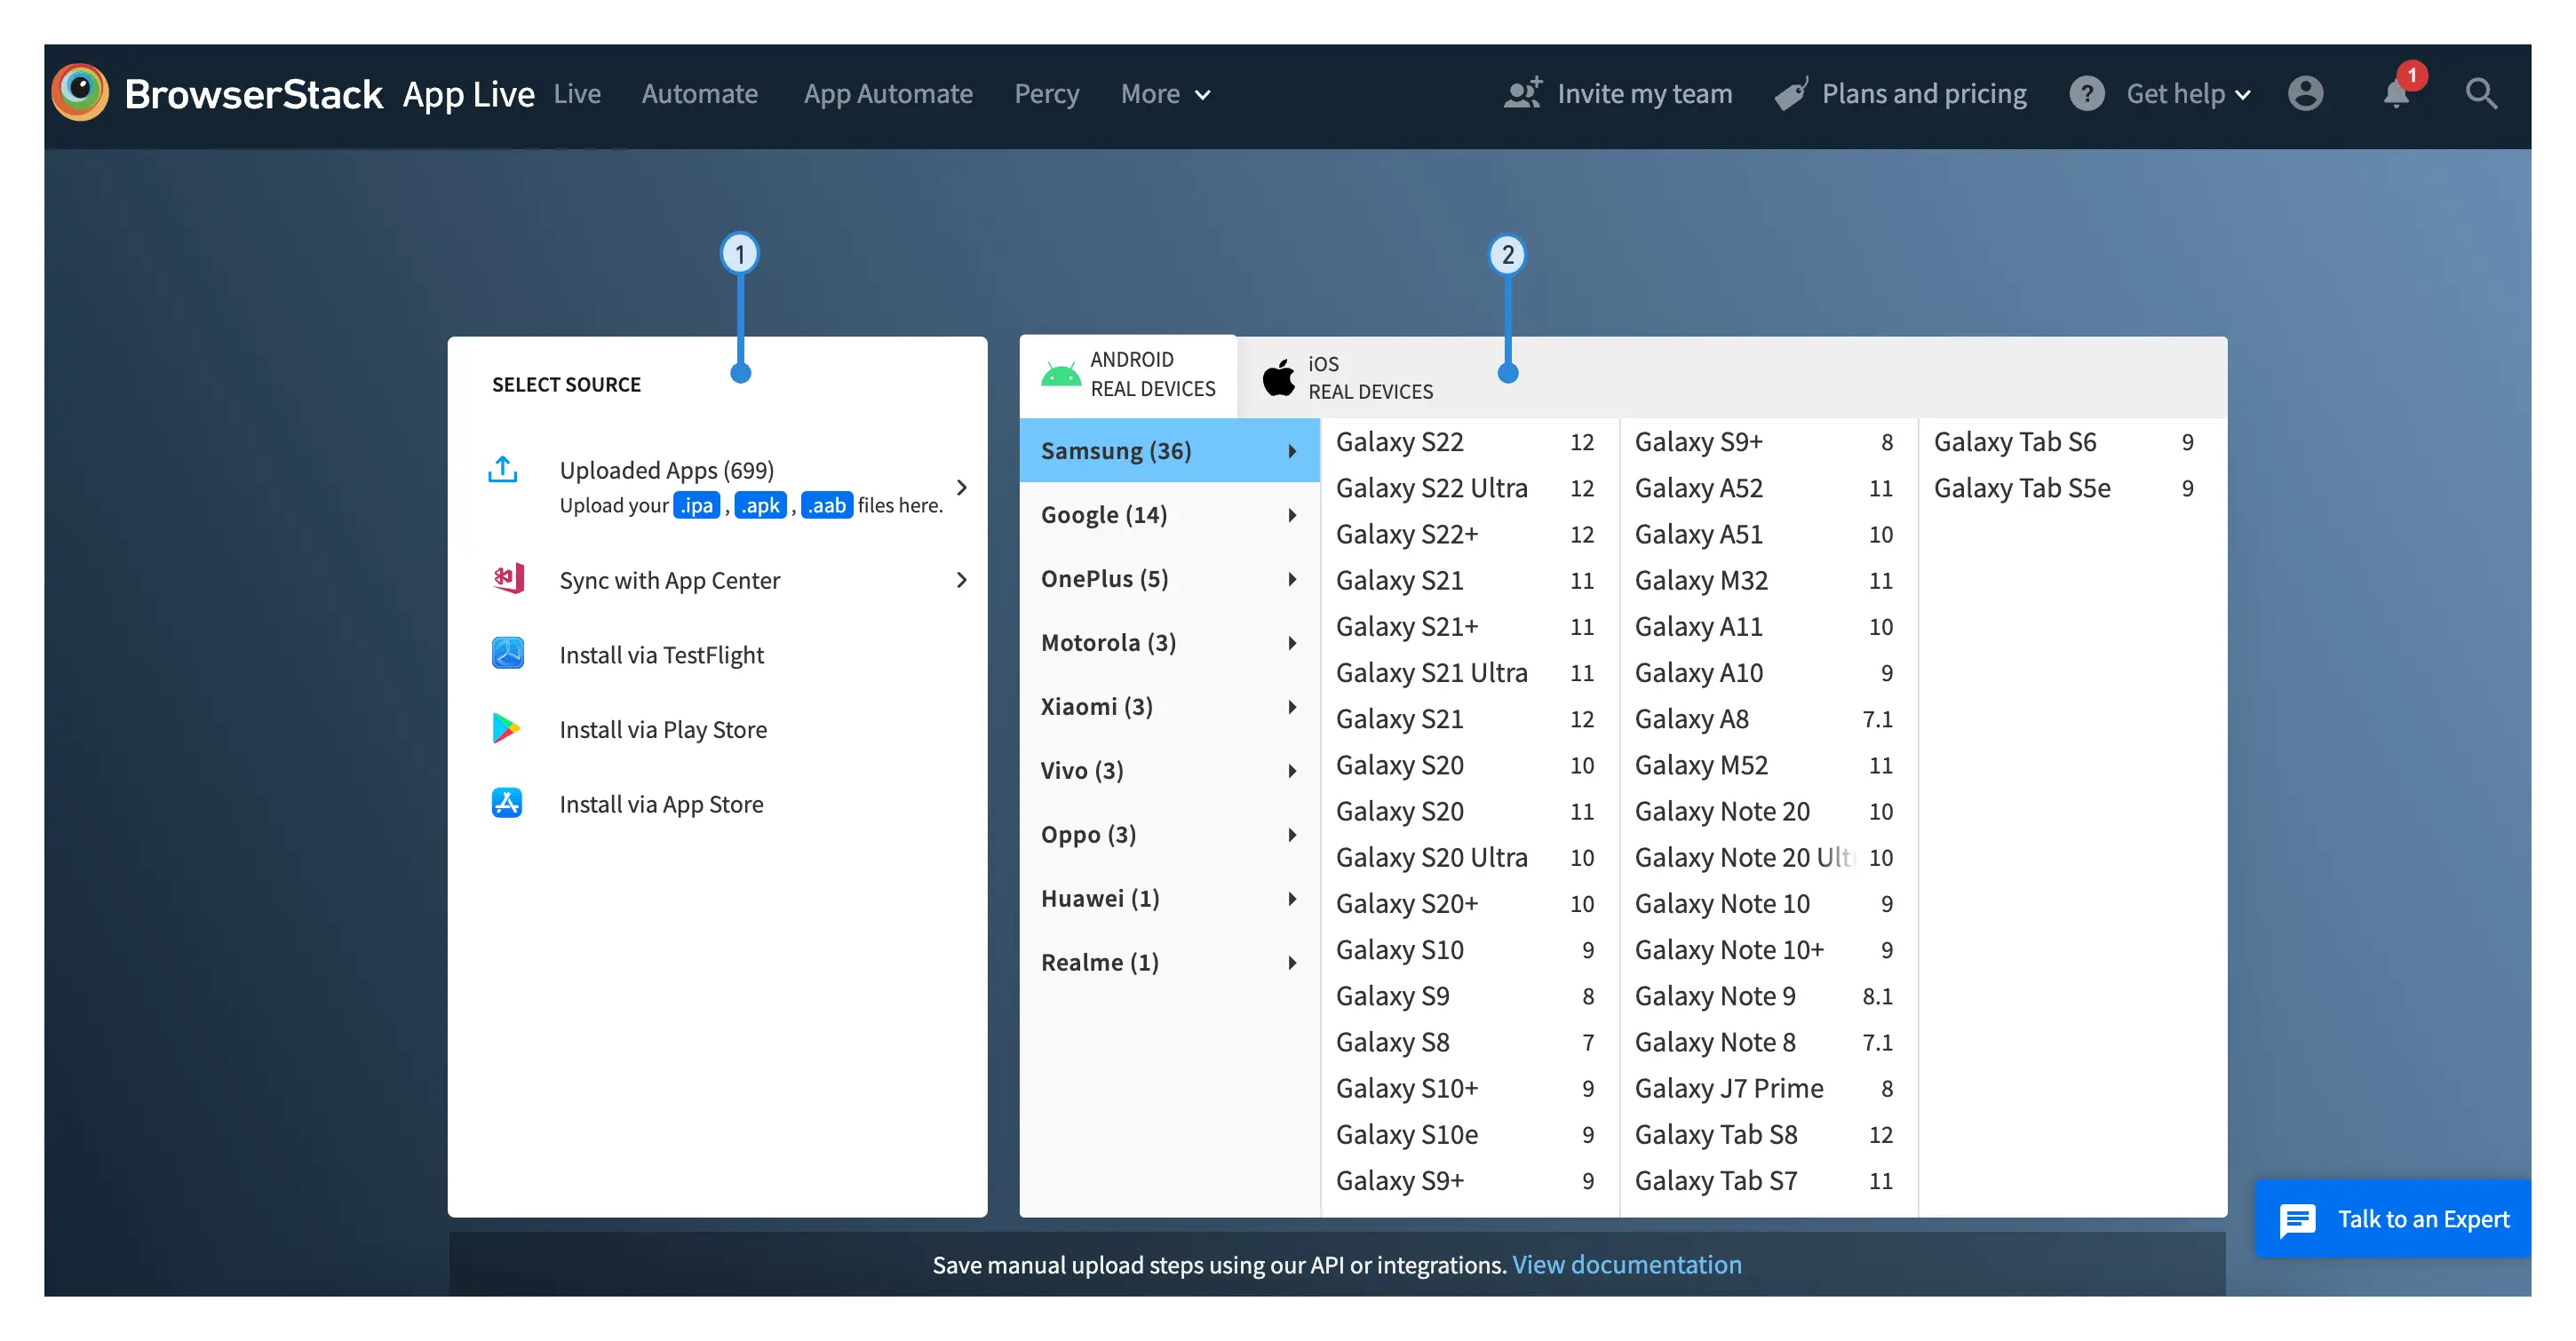Select Galaxy S22 Ultra device
Image resolution: width=2576 pixels, height=1341 pixels.
click(1431, 488)
